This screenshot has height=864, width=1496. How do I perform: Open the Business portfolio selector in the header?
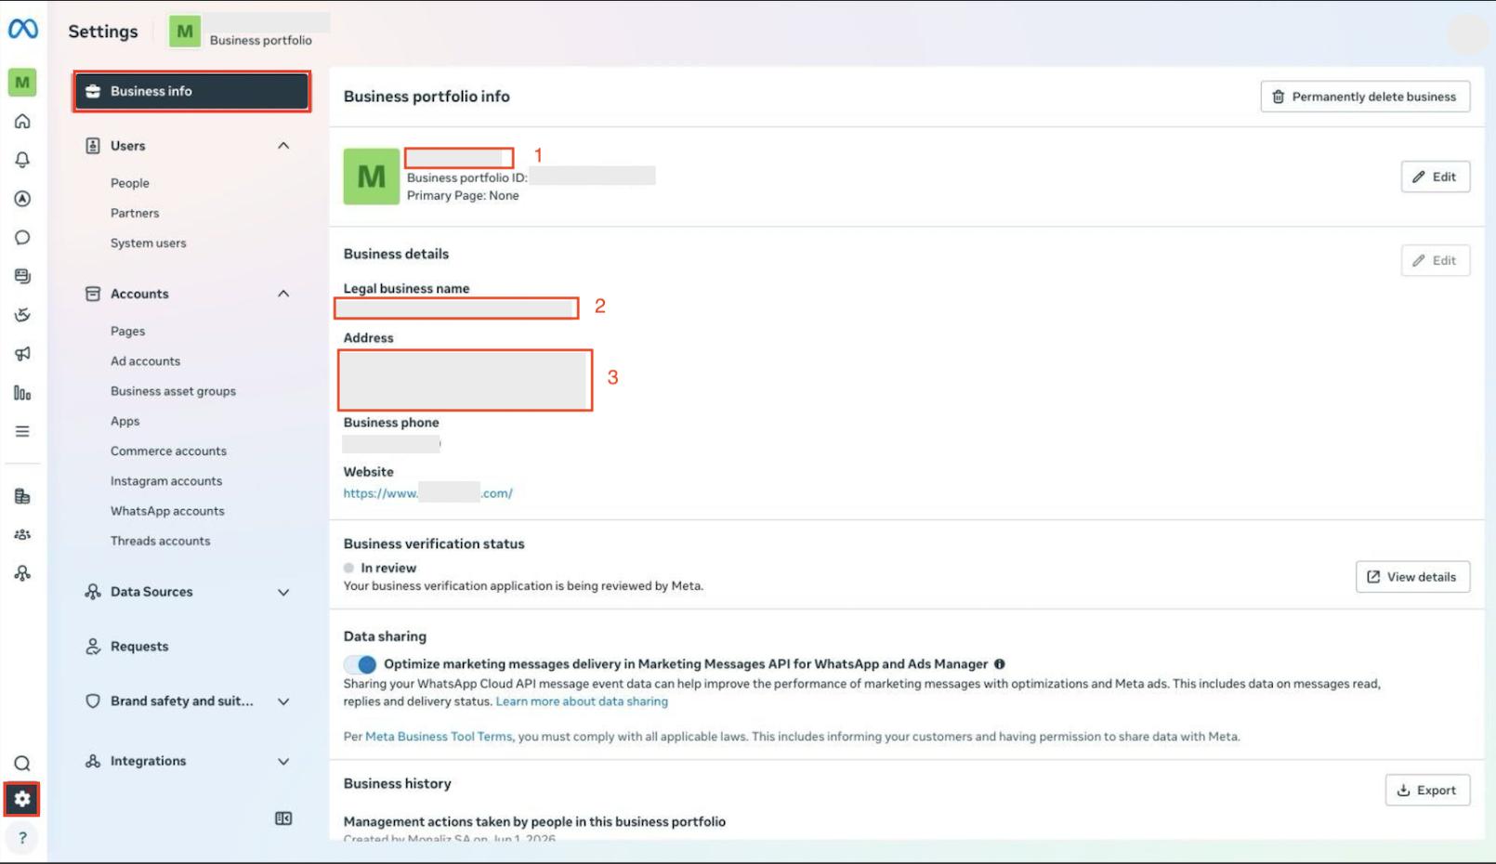[x=249, y=31]
